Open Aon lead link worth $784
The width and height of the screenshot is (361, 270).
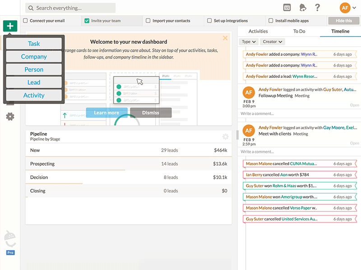point(284,175)
